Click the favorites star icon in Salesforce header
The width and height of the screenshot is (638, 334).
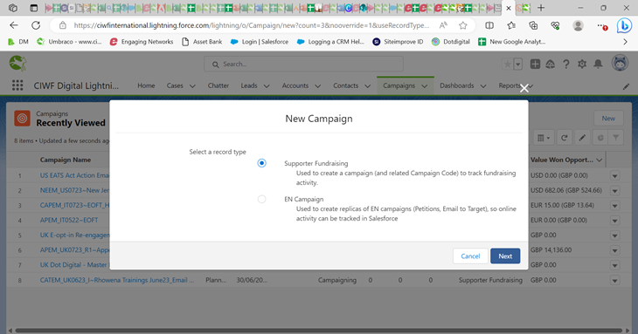point(508,65)
